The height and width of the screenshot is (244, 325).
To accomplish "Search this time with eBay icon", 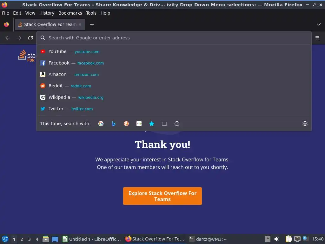I will tap(139, 124).
